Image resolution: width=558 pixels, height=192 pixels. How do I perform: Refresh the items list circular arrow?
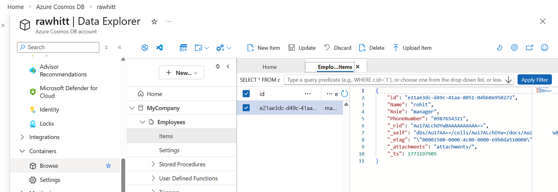345,94
